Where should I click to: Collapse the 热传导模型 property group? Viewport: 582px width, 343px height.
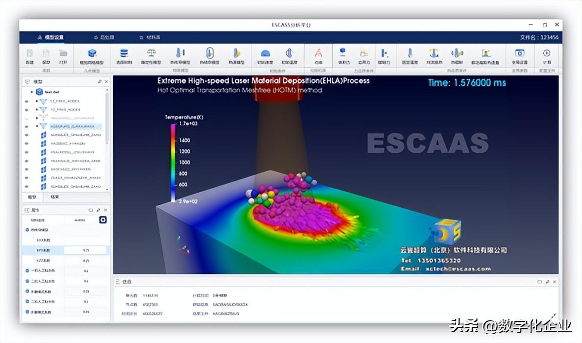click(27, 230)
